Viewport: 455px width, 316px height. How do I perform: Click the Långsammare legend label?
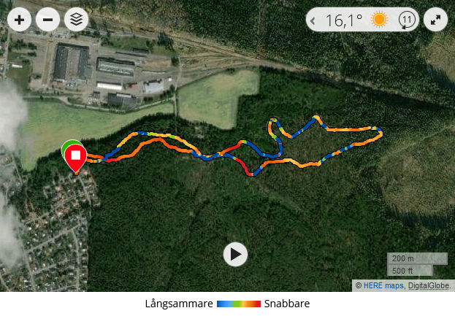[x=179, y=304]
